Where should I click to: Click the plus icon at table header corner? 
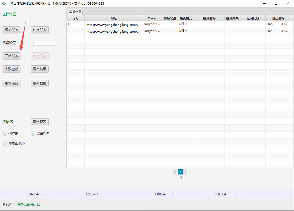click(292, 18)
